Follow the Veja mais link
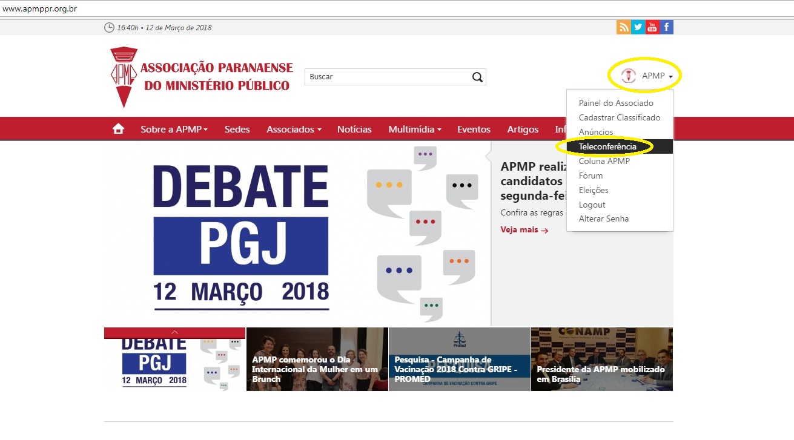 tap(524, 230)
